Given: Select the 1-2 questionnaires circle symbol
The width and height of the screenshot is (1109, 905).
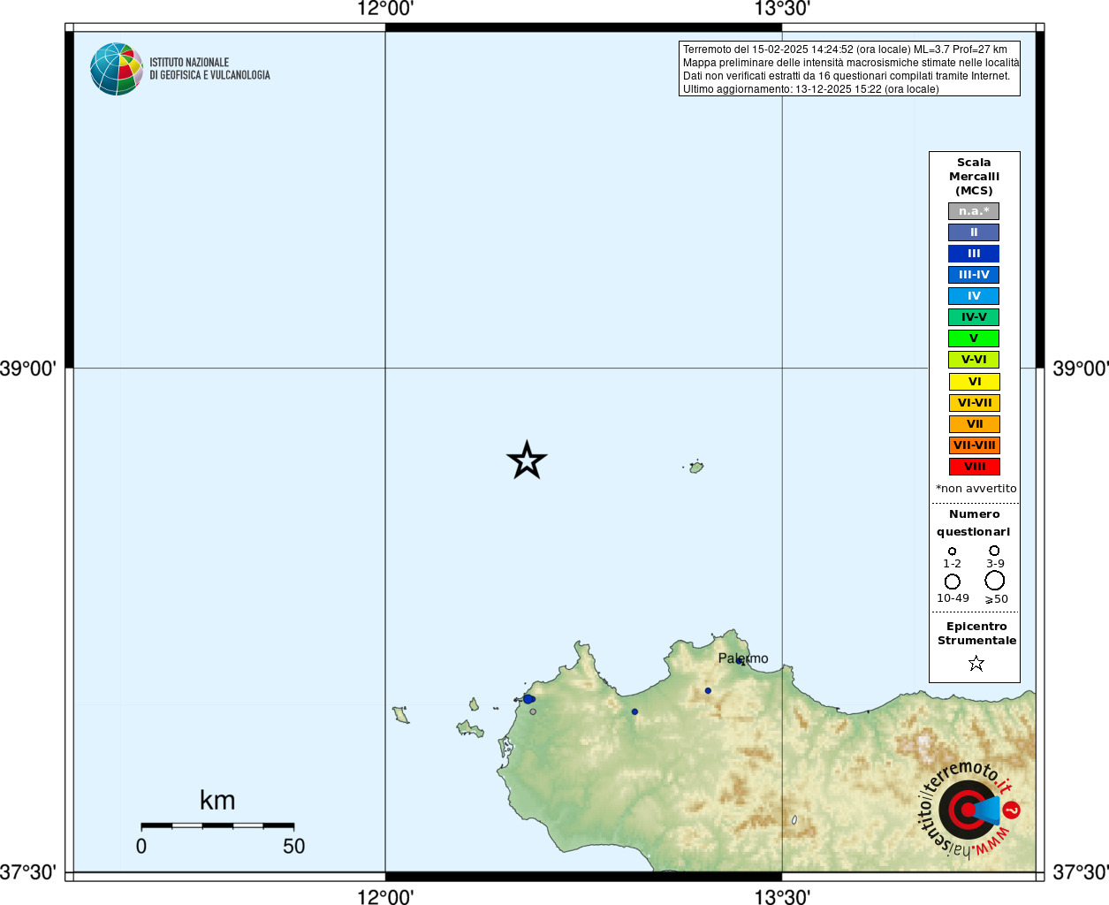Looking at the screenshot, I should [x=952, y=551].
